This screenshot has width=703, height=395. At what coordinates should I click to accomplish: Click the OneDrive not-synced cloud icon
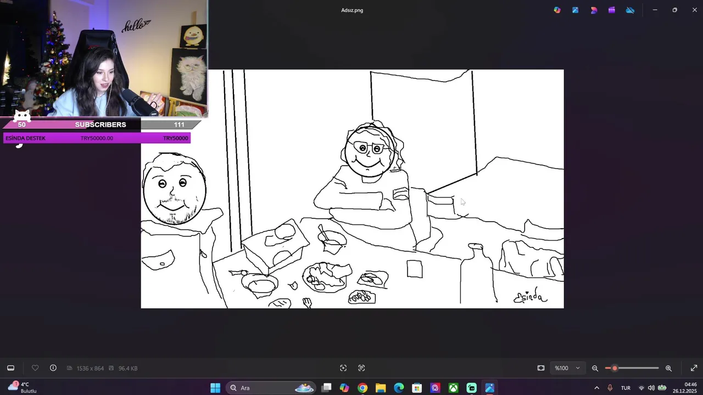click(x=630, y=10)
